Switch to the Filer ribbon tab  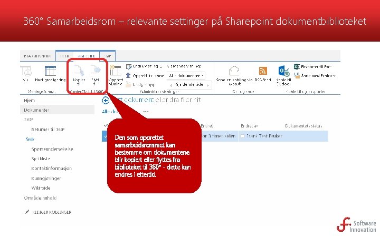[x=65, y=56]
